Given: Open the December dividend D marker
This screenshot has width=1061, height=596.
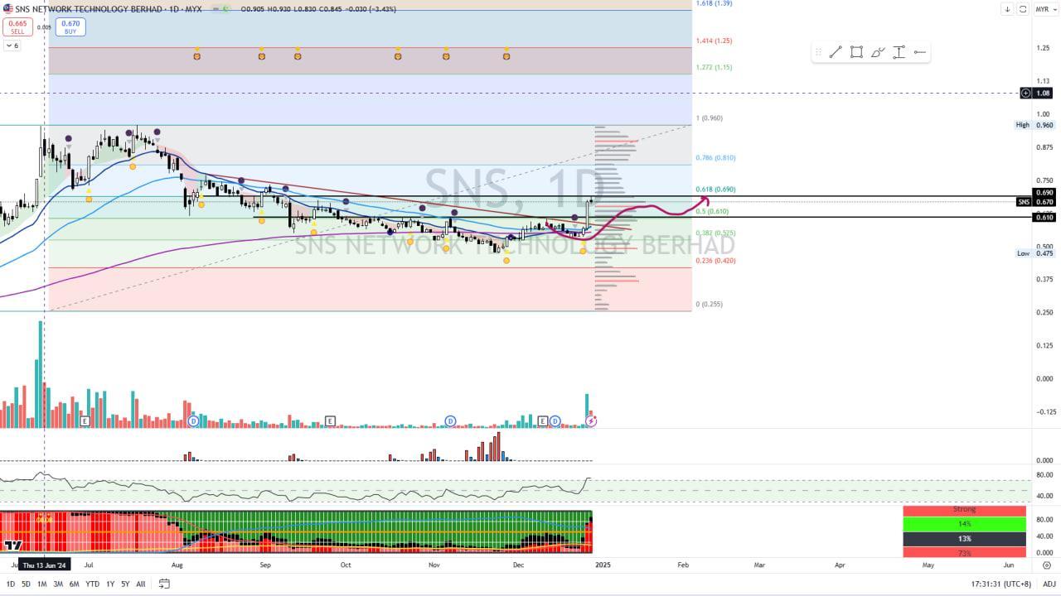Looking at the screenshot, I should [555, 421].
